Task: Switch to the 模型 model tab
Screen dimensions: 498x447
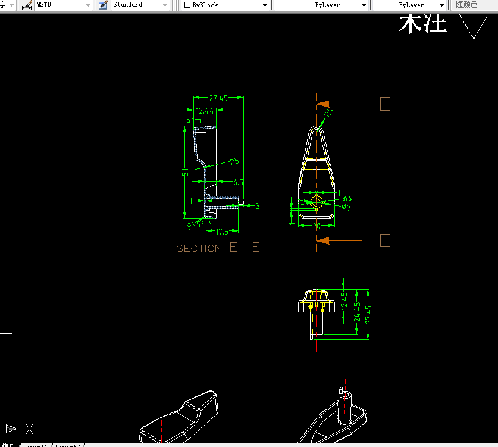Action: pos(8,445)
